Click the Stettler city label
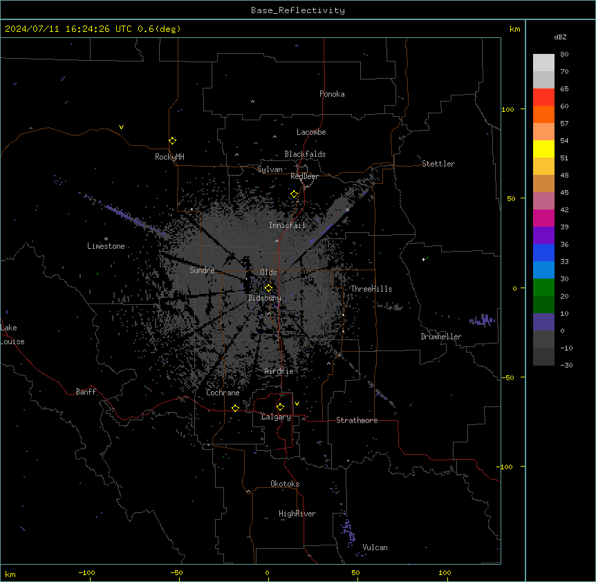596x582 pixels. point(438,164)
